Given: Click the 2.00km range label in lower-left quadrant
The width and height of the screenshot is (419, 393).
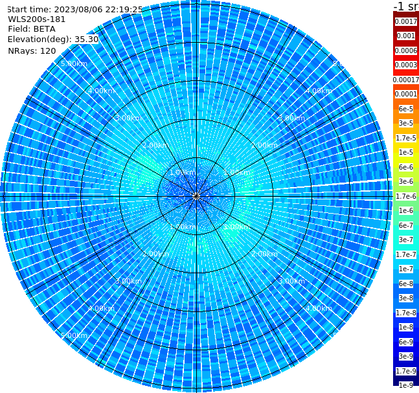Looking at the screenshot, I should (156, 254).
